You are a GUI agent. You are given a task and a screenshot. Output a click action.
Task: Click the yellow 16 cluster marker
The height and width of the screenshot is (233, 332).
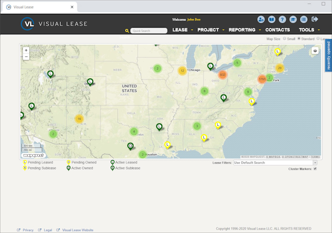coord(79,119)
